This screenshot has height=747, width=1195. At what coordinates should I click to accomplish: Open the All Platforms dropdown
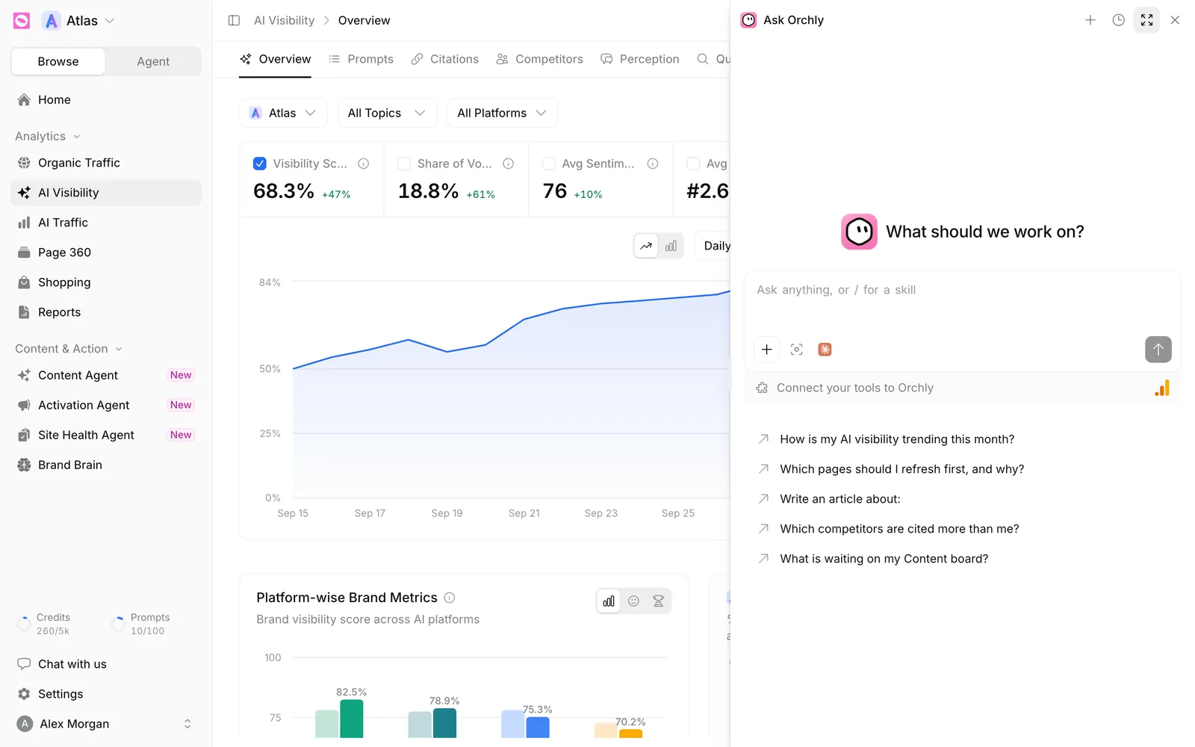point(502,113)
